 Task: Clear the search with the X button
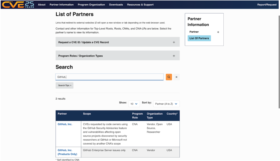pyautogui.click(x=176, y=77)
